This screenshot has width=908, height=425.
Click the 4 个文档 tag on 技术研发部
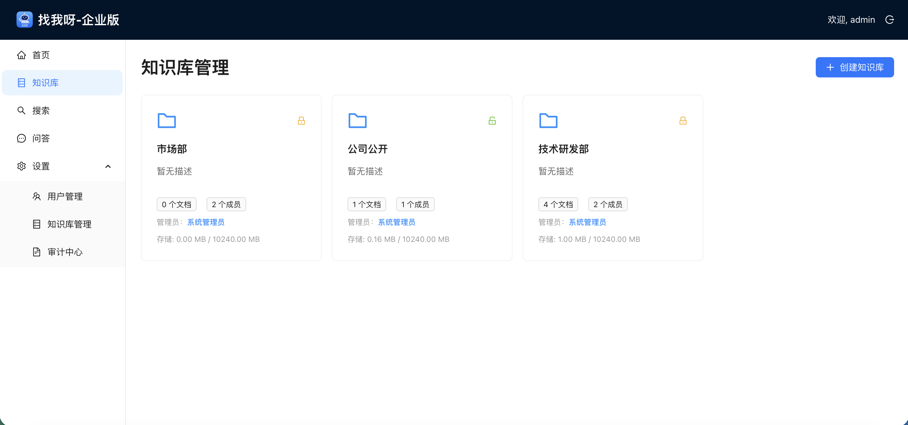(558, 204)
